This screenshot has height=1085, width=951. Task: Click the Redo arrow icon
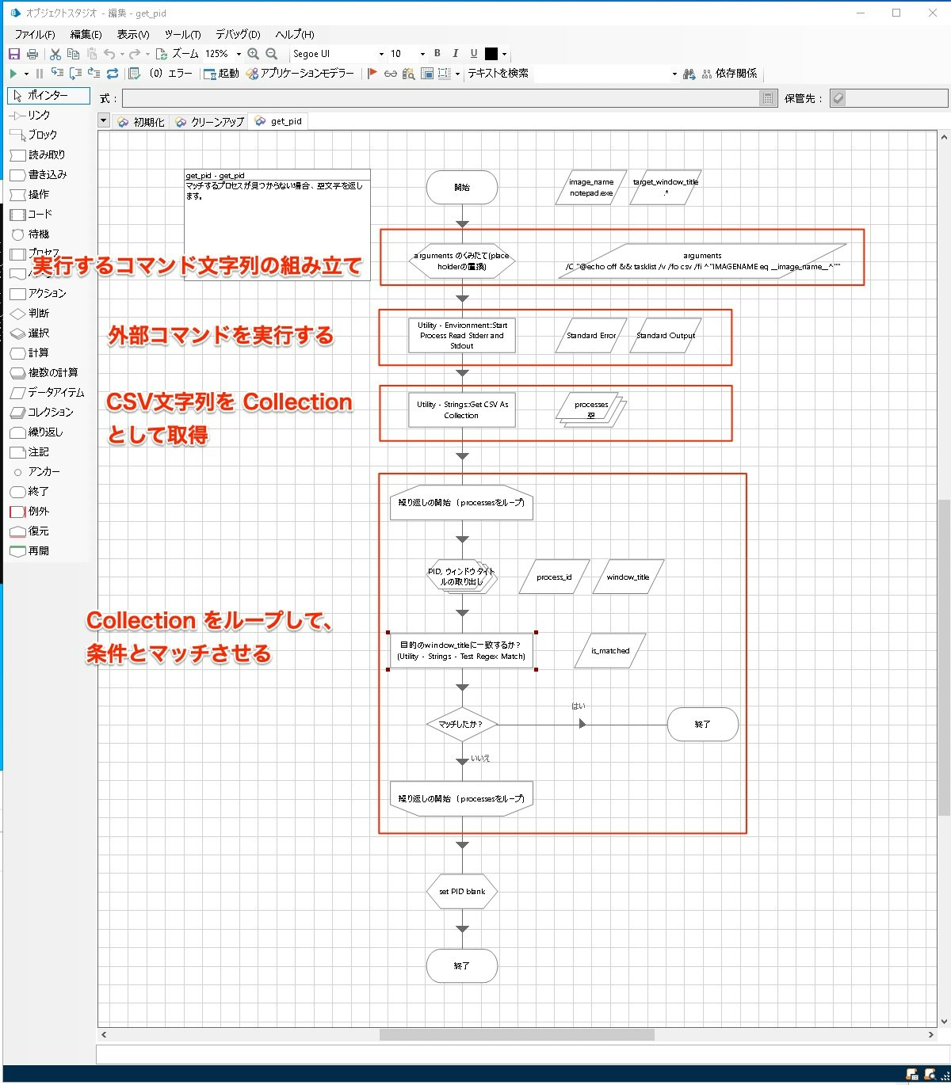135,54
